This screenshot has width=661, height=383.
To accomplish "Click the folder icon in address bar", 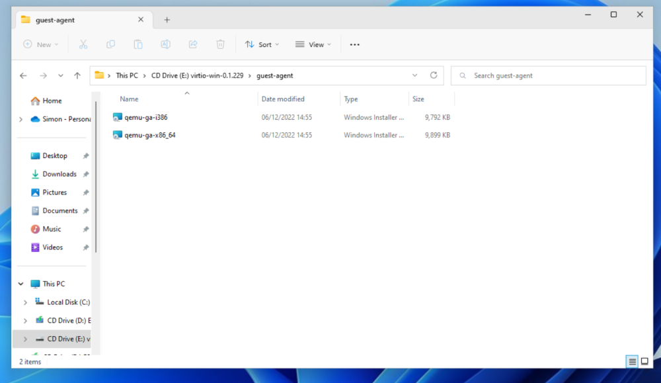I will click(x=99, y=75).
